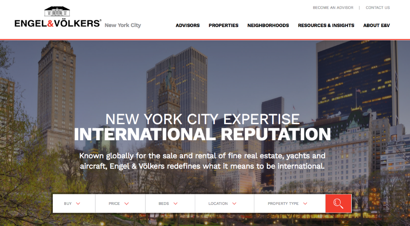Expand the Location dropdown
Screen dimensions: 410x226
point(225,203)
